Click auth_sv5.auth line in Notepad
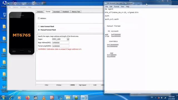Viewport: 178px width, 100px height. (112, 19)
